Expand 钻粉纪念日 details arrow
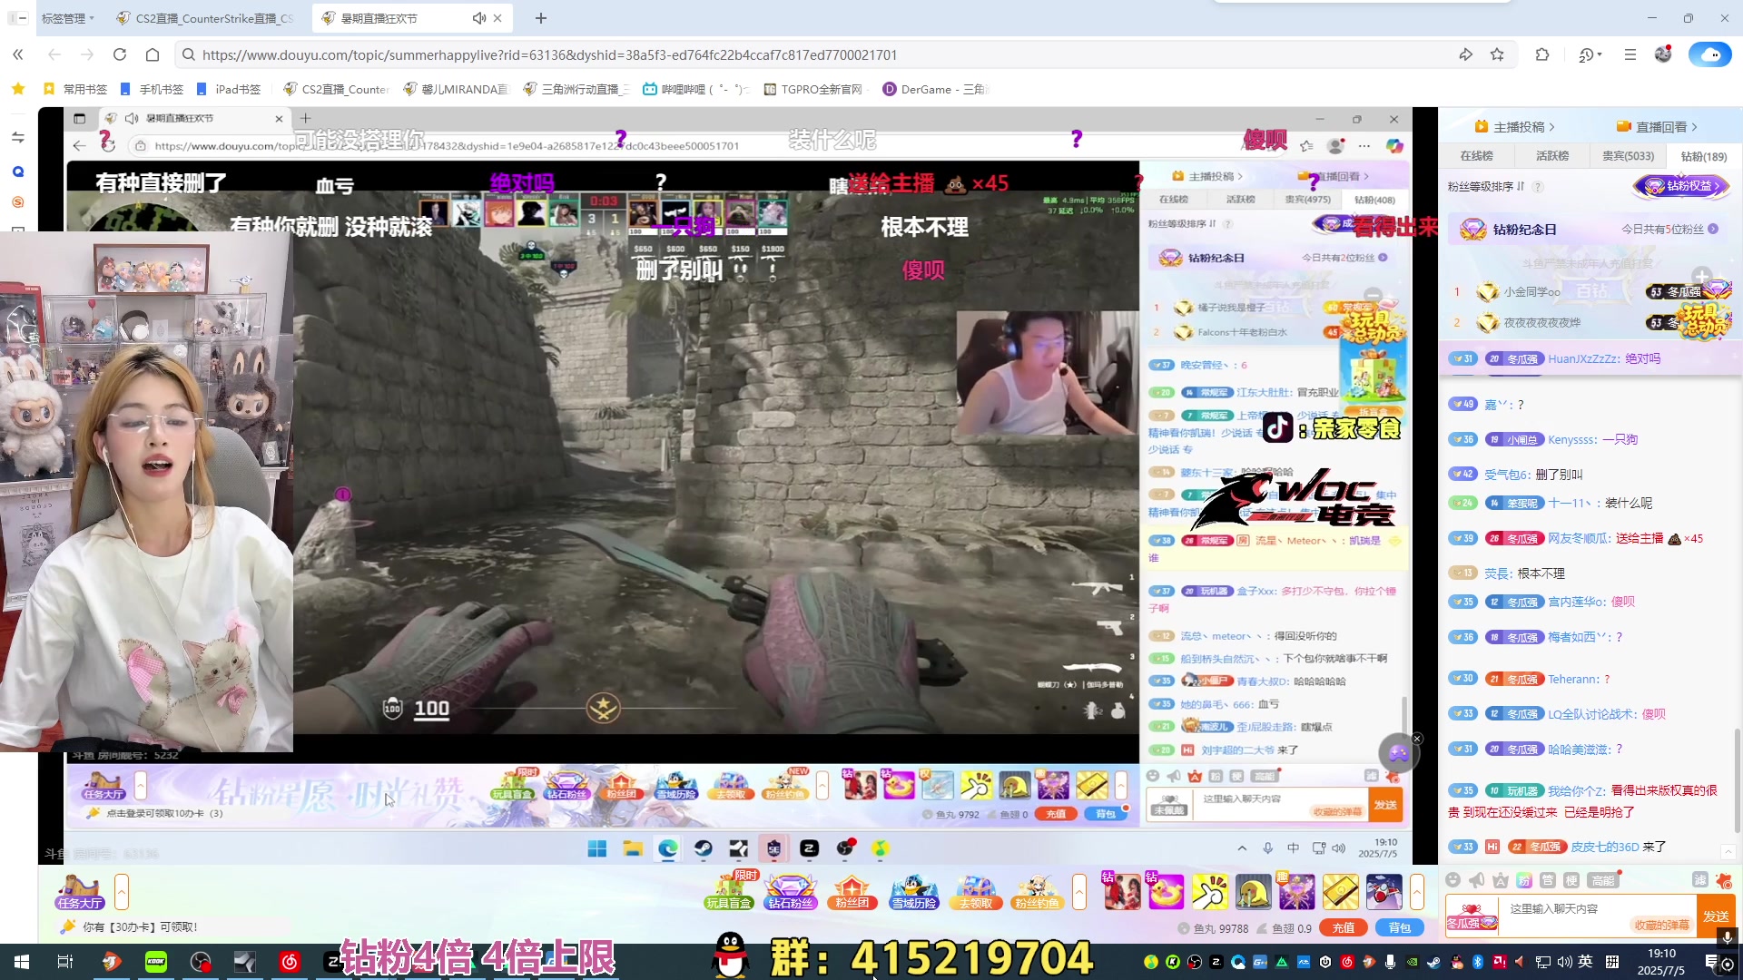 tap(1713, 230)
